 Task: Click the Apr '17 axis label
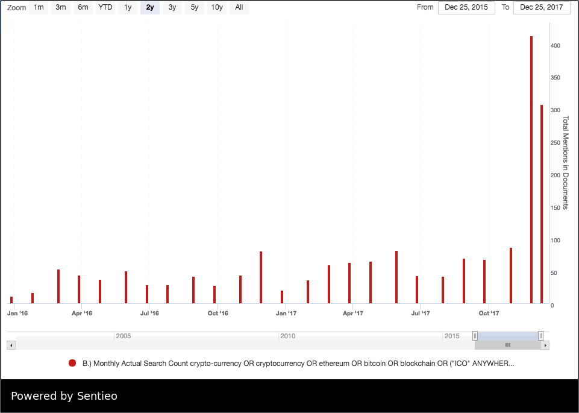click(x=353, y=314)
